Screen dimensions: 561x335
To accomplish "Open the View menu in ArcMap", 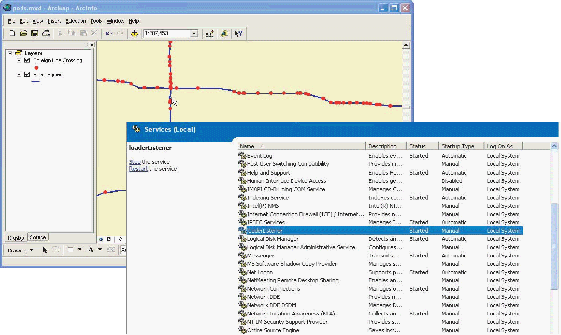I will coord(37,21).
